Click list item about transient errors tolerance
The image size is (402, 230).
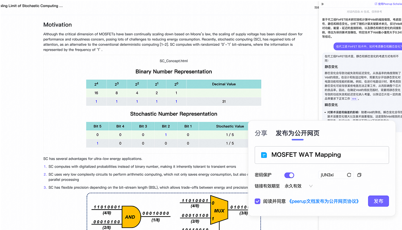tap(142, 167)
